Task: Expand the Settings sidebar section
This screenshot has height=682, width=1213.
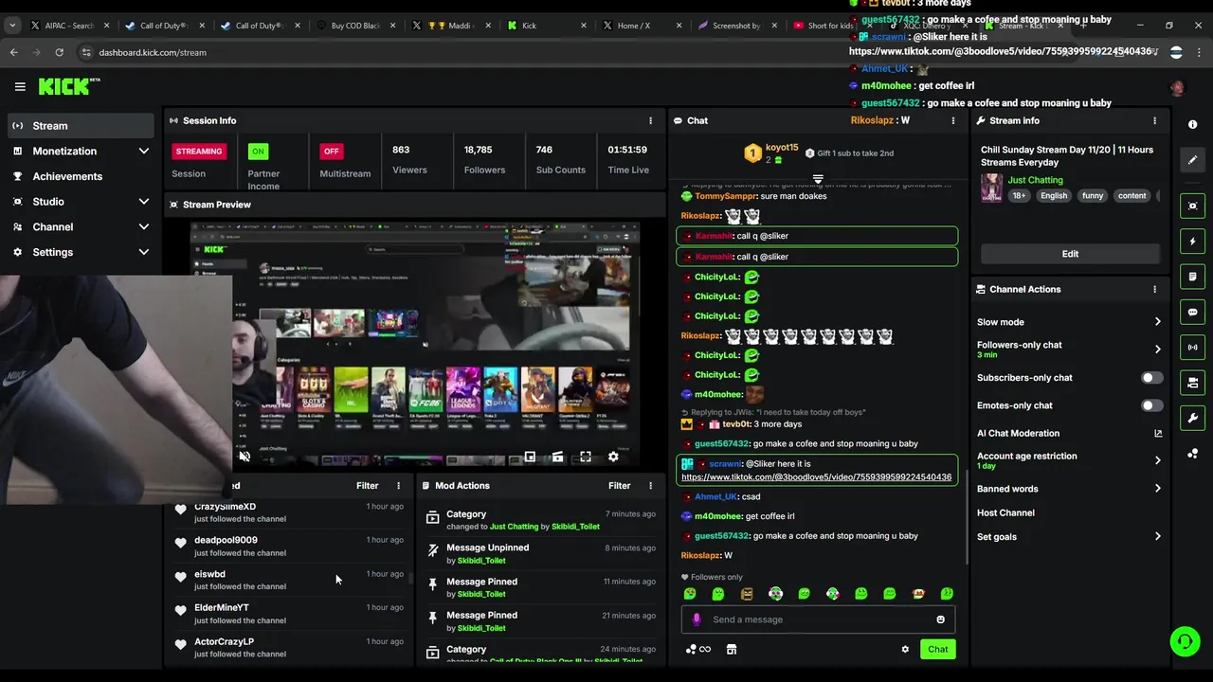Action: pyautogui.click(x=144, y=252)
